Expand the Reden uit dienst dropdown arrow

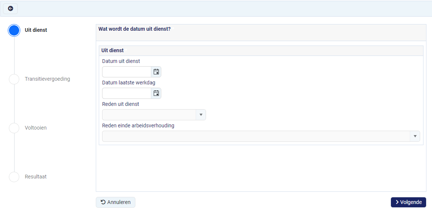click(201, 115)
